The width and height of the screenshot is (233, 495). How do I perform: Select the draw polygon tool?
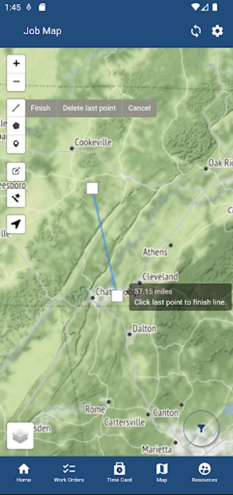coord(16,126)
